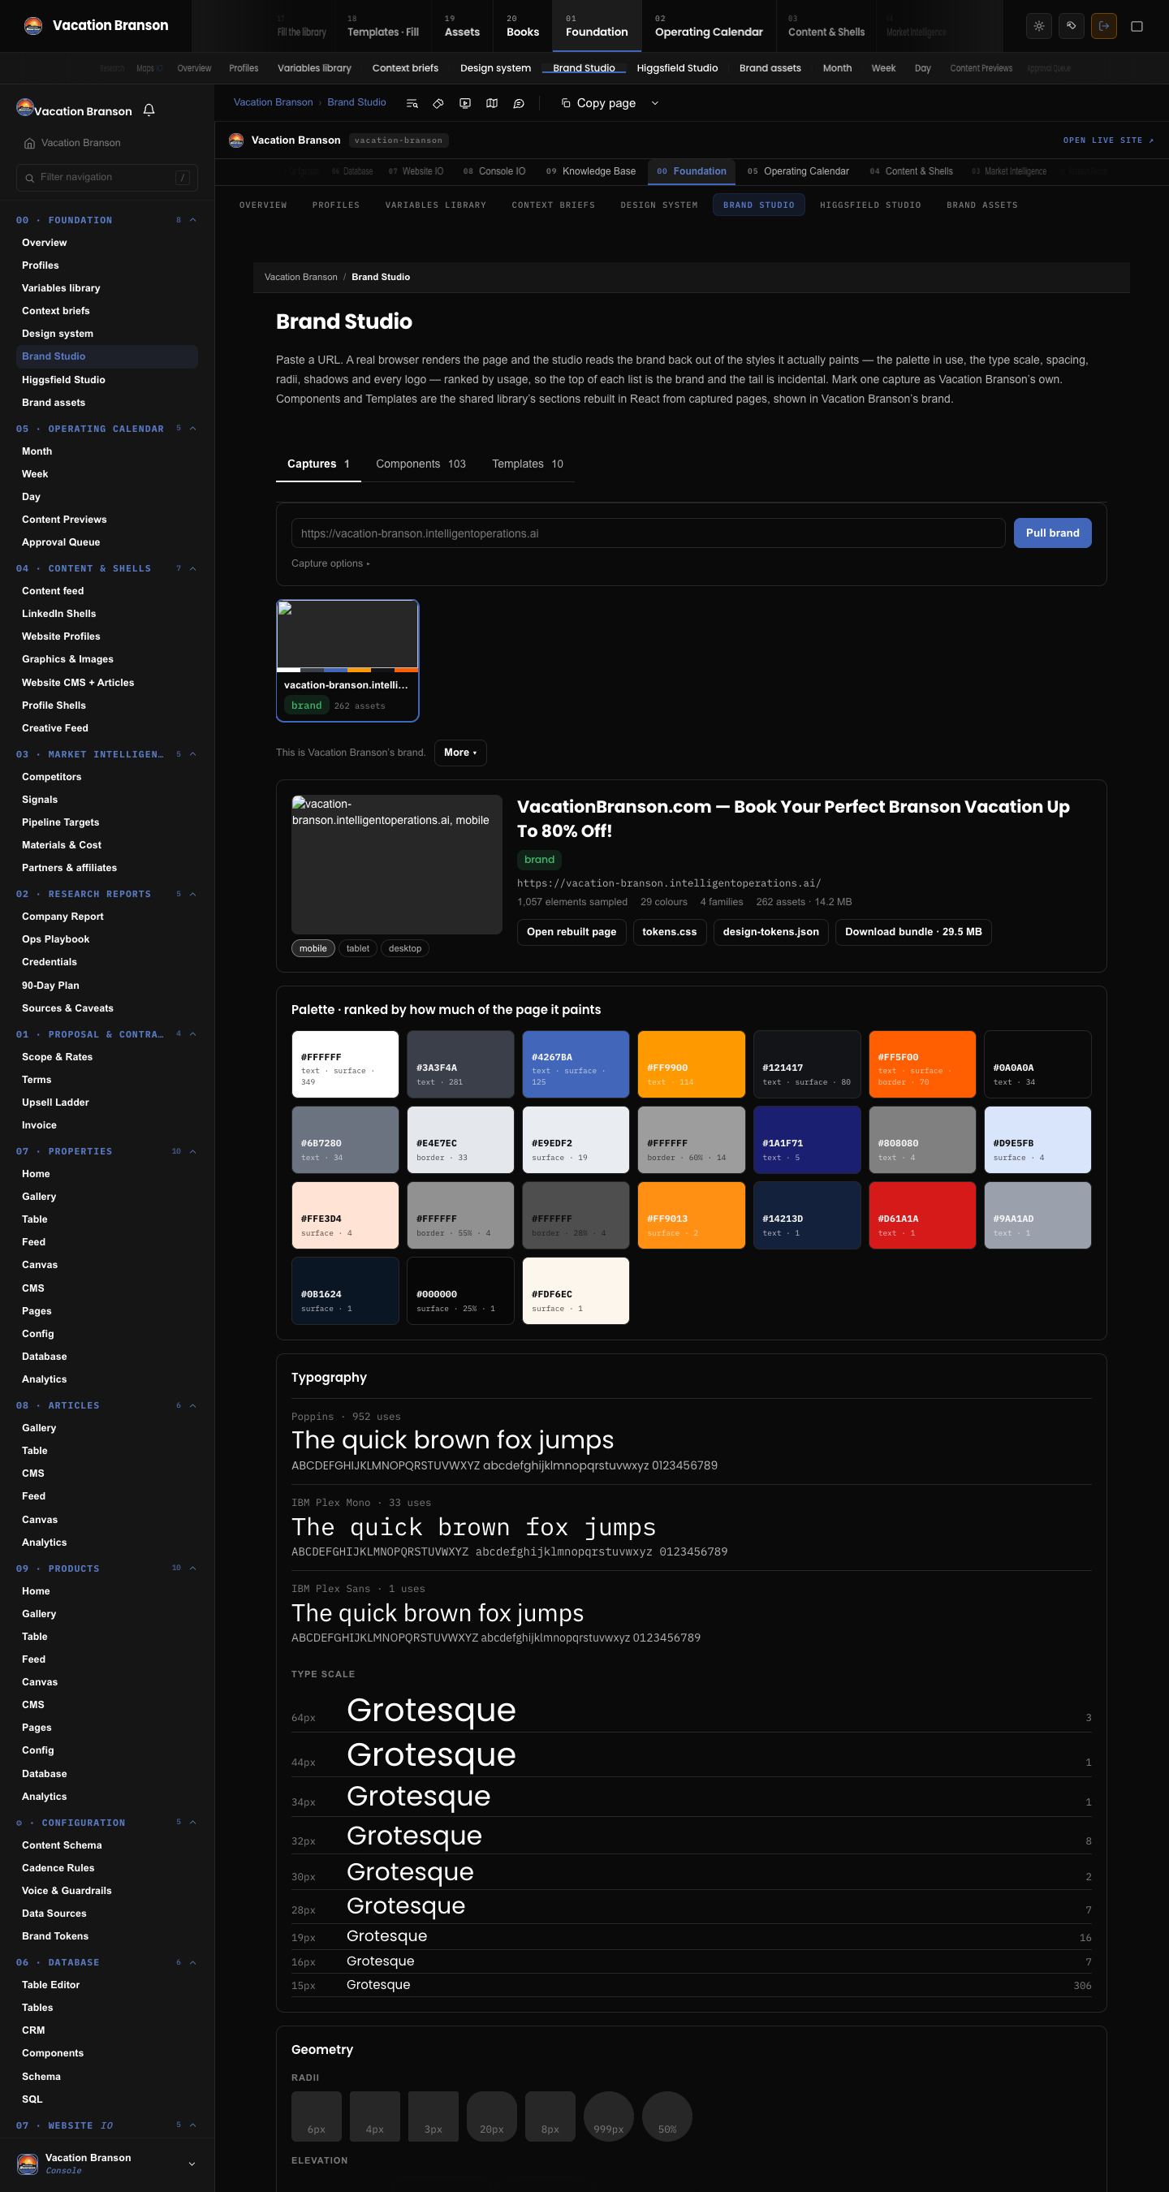Image resolution: width=1169 pixels, height=2192 pixels.
Task: Click the square panel icon in top bar
Action: (x=1137, y=25)
